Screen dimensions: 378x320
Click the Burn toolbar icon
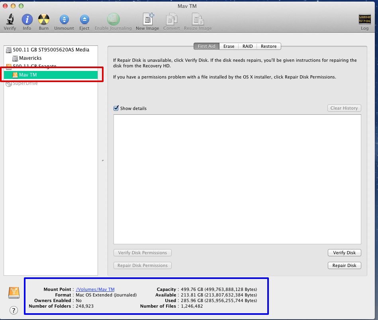[44, 19]
